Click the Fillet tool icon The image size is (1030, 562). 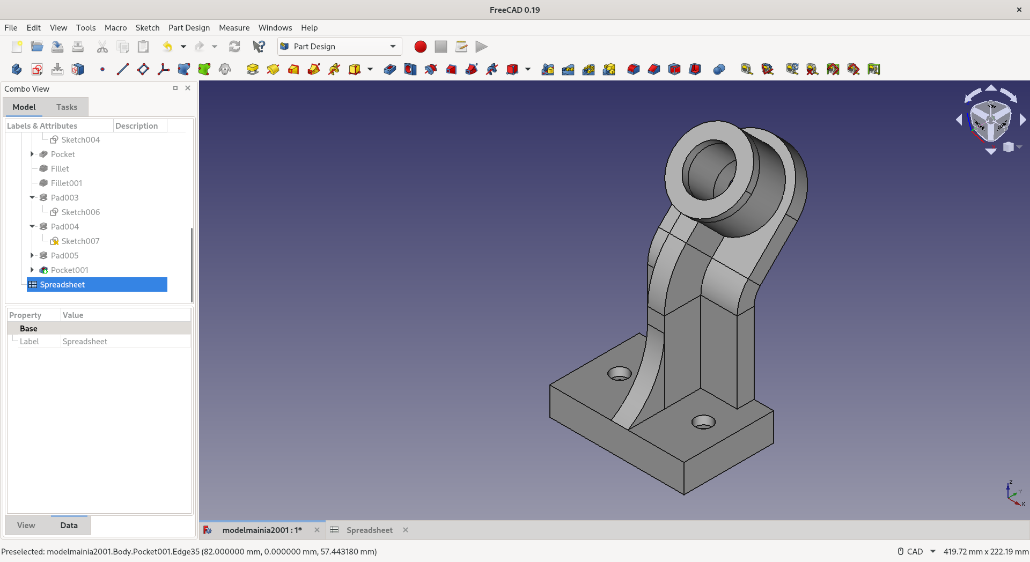634,69
